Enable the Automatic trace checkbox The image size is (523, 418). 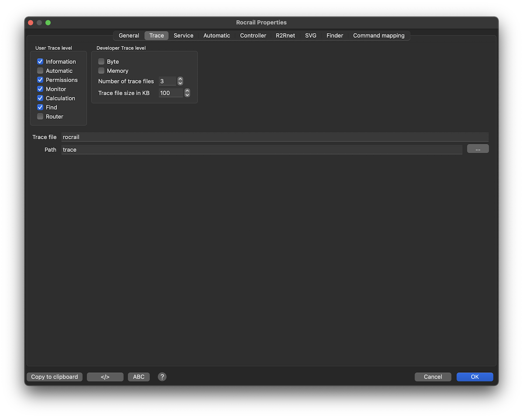[40, 71]
